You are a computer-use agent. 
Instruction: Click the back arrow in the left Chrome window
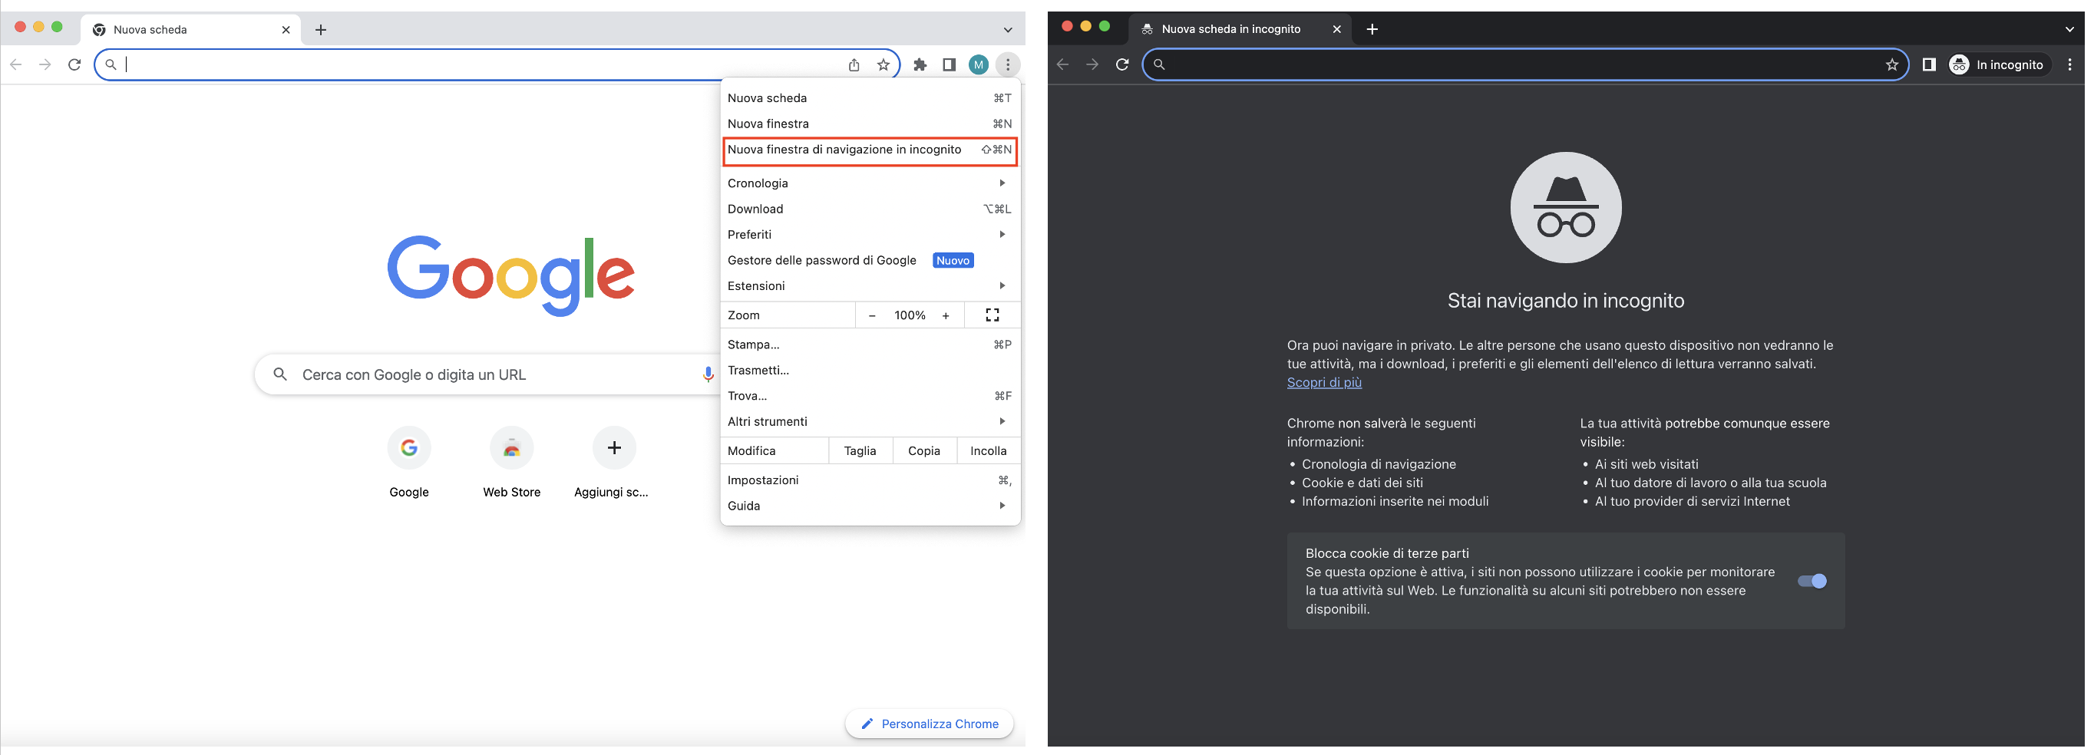[15, 65]
